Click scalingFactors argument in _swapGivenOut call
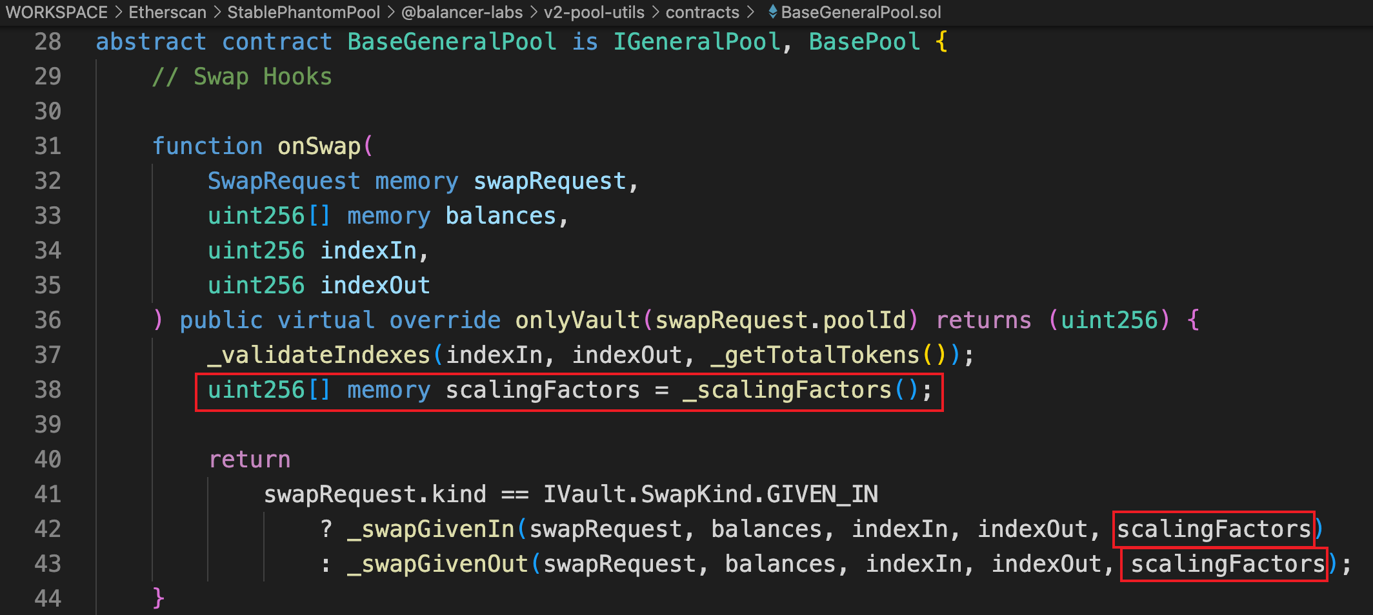The height and width of the screenshot is (615, 1373). click(1228, 564)
